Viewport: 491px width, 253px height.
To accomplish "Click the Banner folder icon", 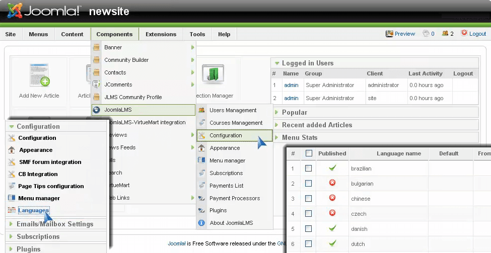I will click(x=97, y=48).
